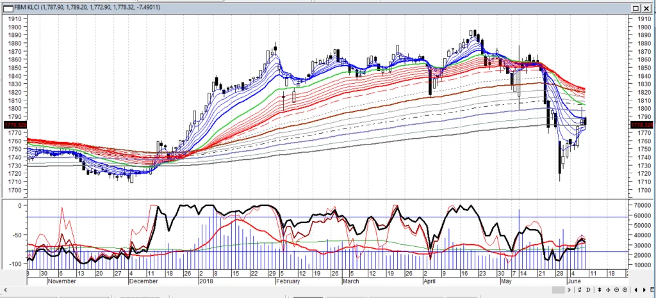The width and height of the screenshot is (656, 298).
Task: Click the December label on the date axis
Action: click(143, 281)
